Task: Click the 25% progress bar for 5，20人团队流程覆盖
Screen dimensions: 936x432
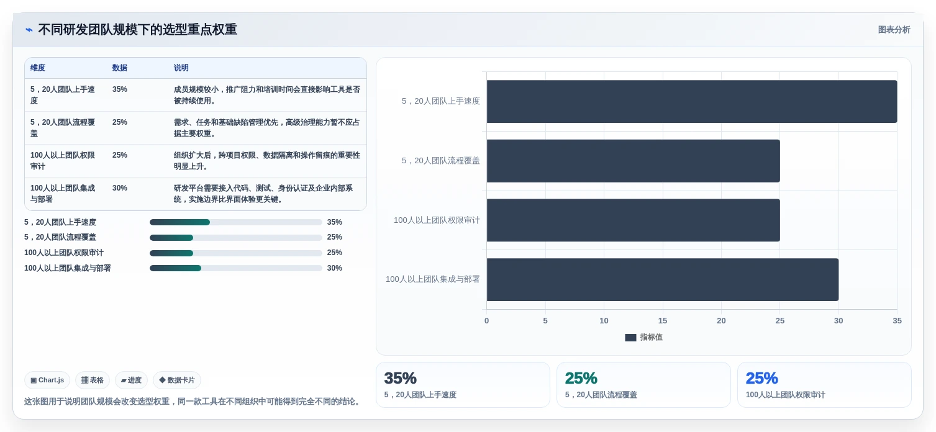Action: (x=236, y=238)
